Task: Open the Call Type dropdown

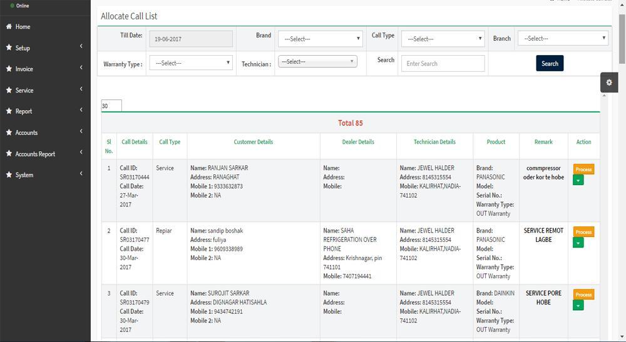Action: pos(443,39)
